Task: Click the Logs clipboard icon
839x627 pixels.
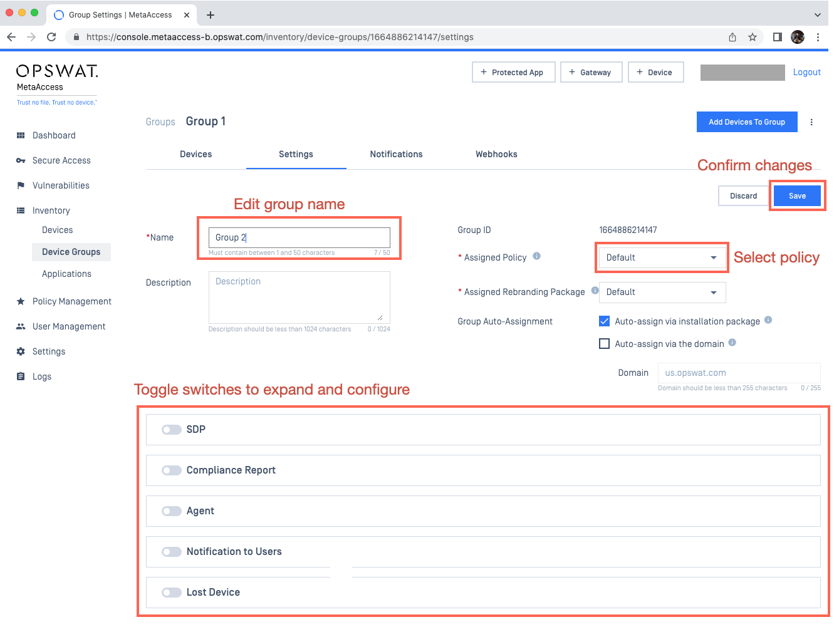Action: click(x=21, y=376)
